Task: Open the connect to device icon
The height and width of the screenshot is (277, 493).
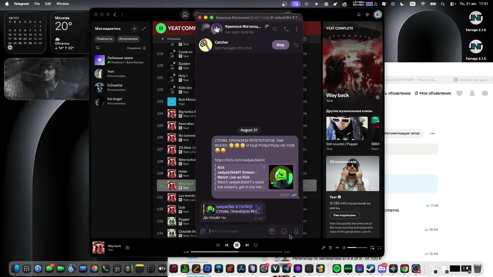Action: tap(337, 248)
